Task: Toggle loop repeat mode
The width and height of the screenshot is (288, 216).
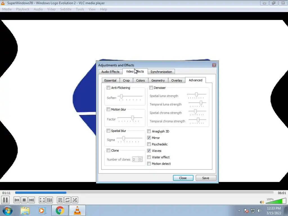Action: (67, 200)
